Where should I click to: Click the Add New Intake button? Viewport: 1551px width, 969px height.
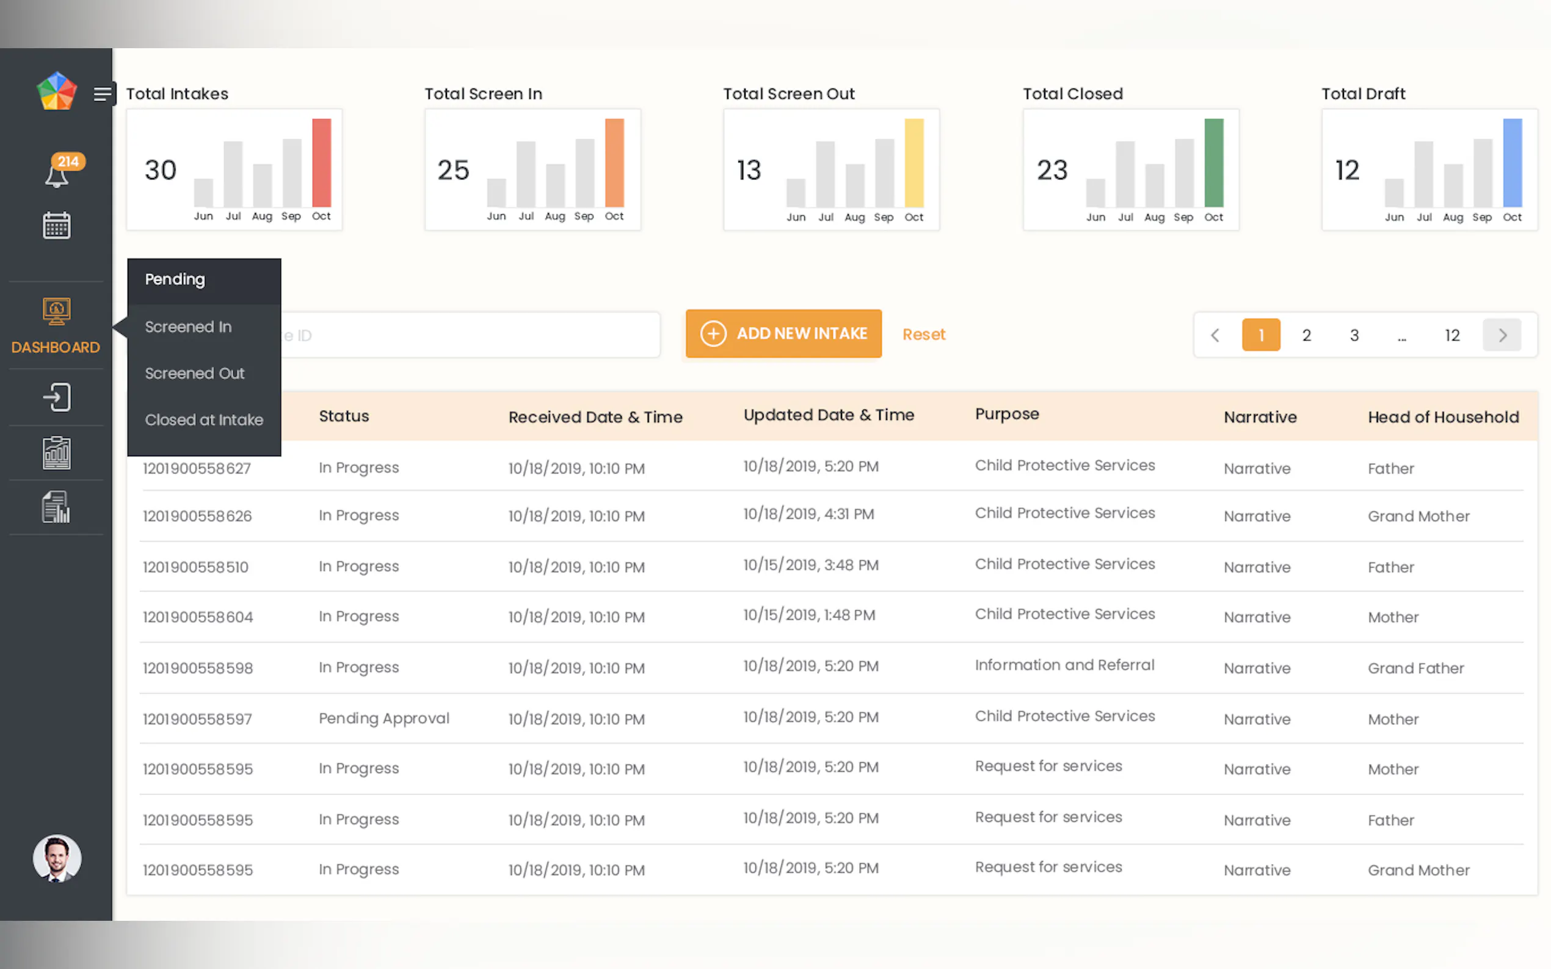[783, 334]
